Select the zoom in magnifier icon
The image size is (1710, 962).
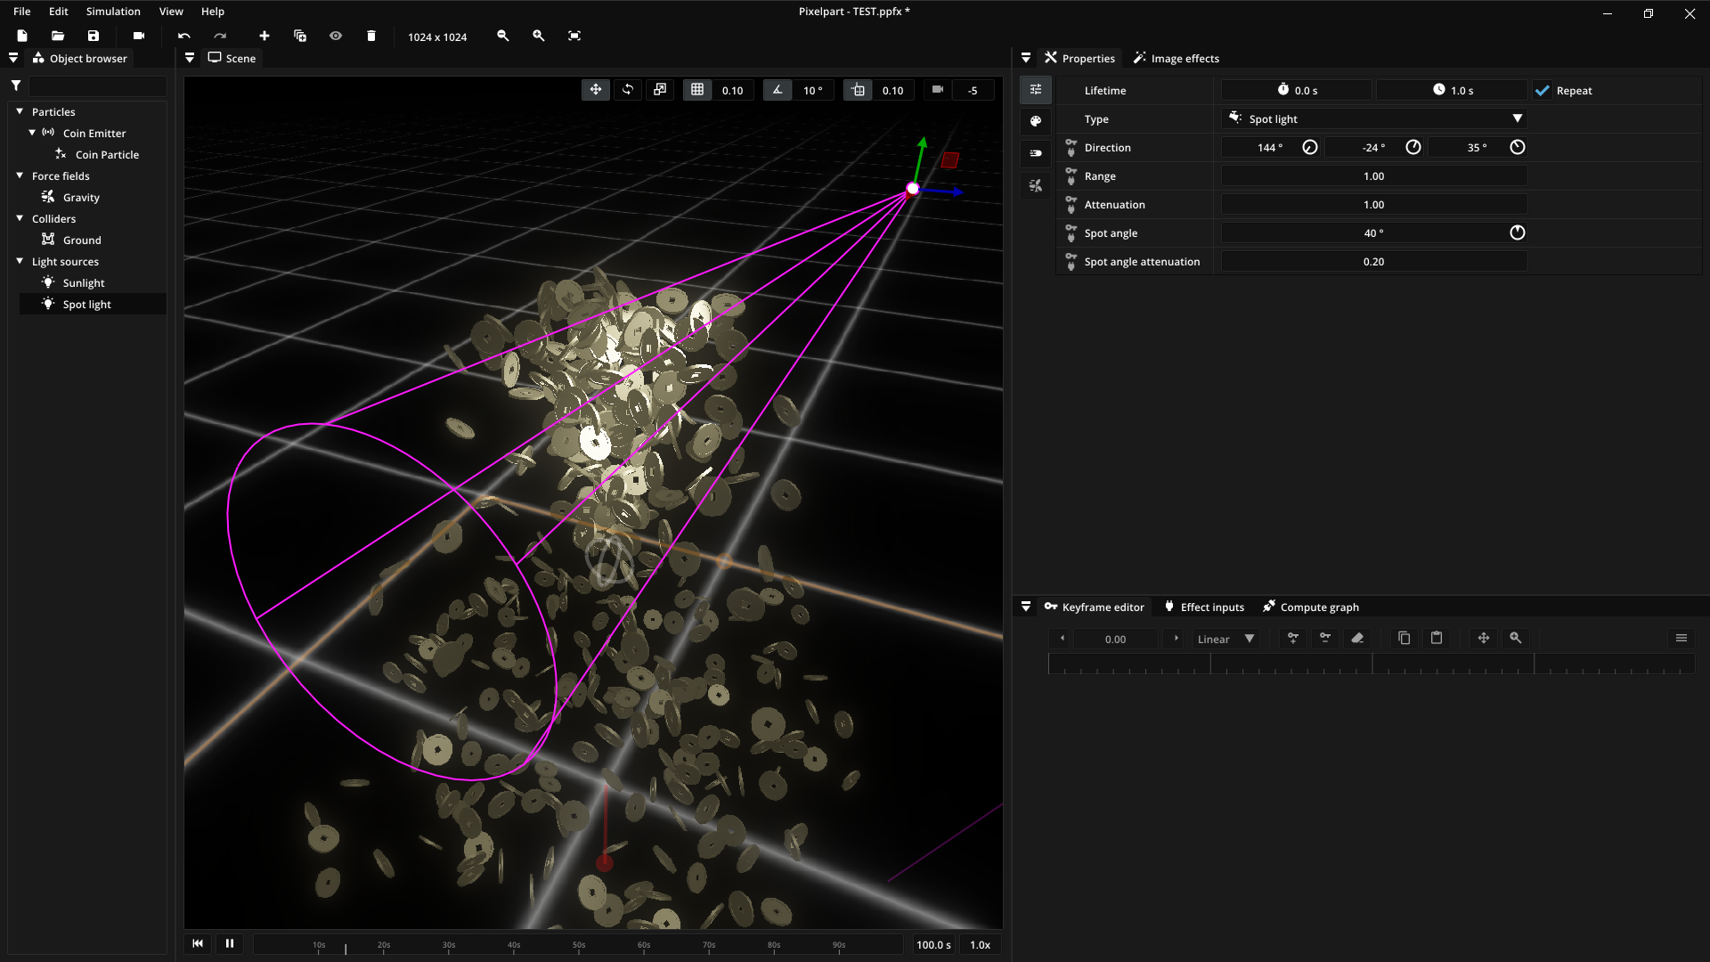tap(538, 37)
